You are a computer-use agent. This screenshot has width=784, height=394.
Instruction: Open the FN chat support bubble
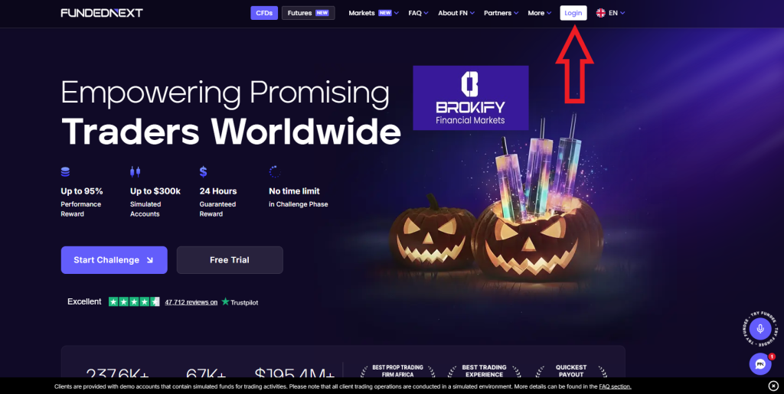click(760, 363)
